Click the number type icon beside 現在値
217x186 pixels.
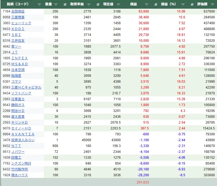[x=98, y=4]
